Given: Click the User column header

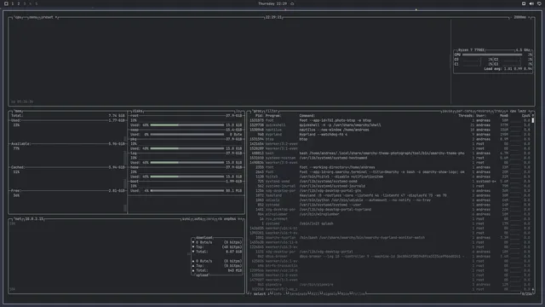Looking at the screenshot, I should (x=481, y=116).
